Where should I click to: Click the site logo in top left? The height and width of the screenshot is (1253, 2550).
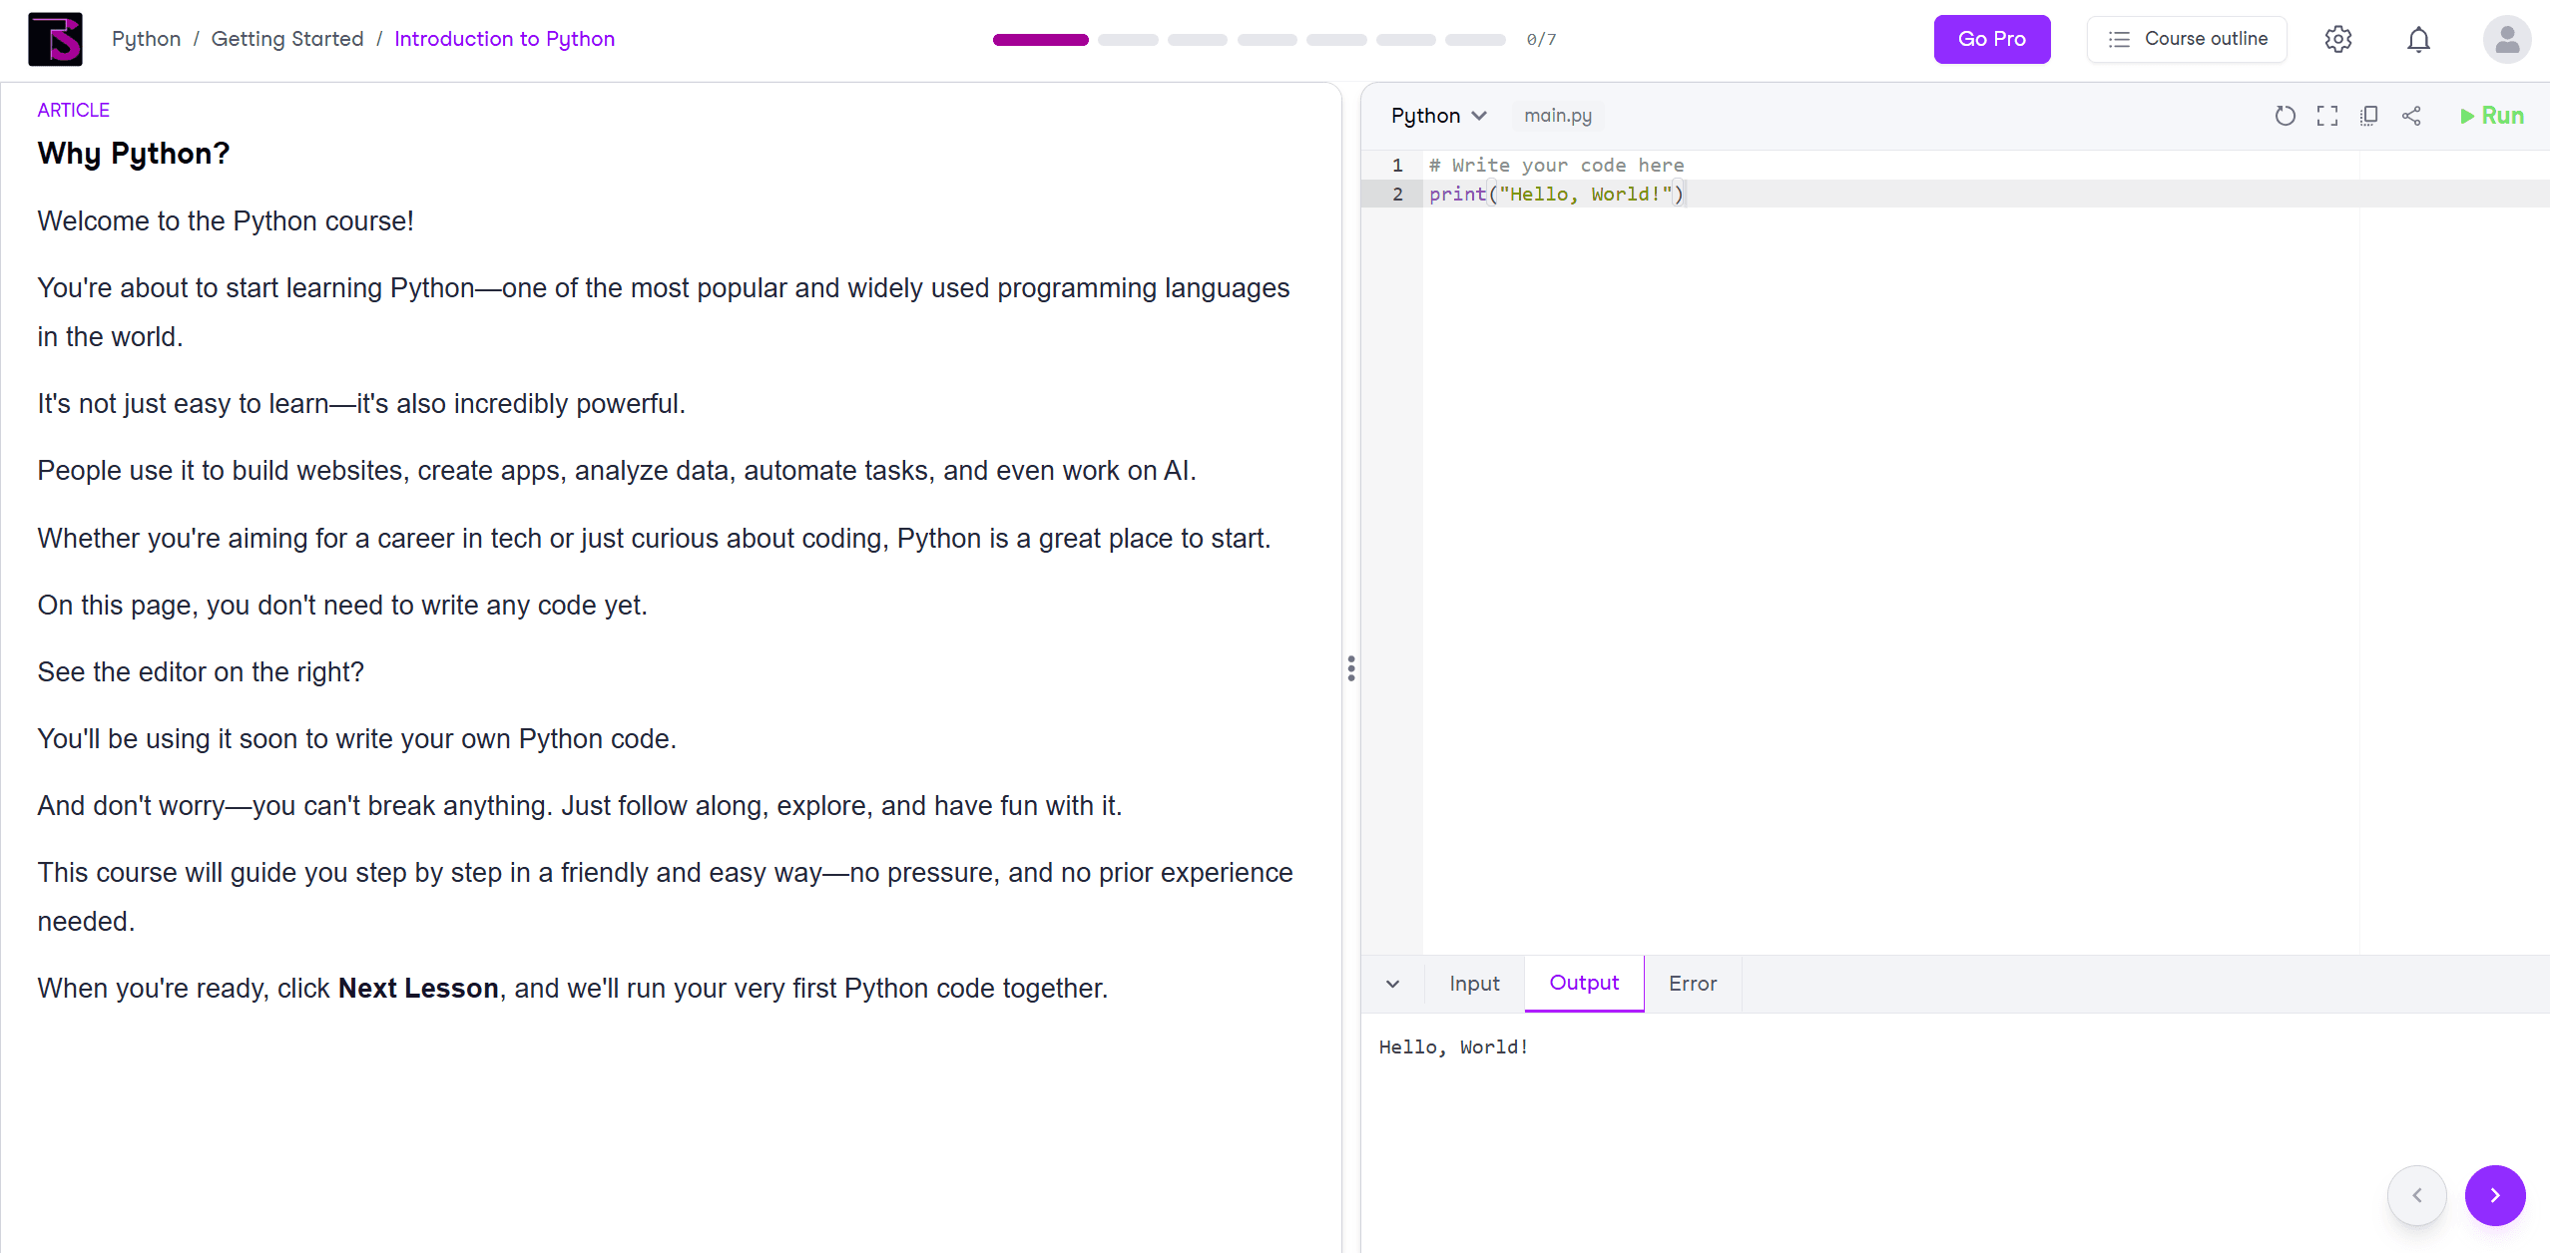[54, 38]
